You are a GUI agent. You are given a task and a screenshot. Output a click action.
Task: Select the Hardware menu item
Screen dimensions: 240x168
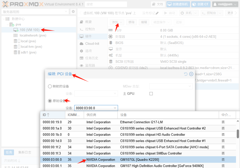pyautogui.click(x=92, y=36)
